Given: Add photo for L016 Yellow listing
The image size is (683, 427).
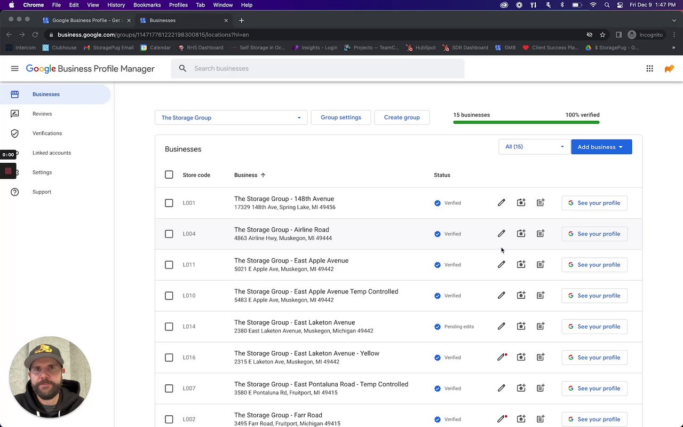Looking at the screenshot, I should [521, 358].
